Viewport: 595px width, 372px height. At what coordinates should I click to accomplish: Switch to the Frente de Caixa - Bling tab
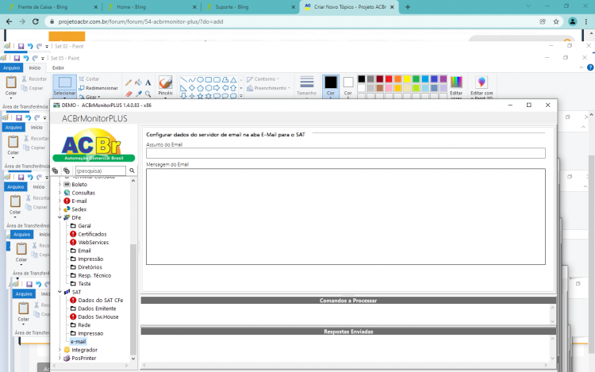point(53,7)
